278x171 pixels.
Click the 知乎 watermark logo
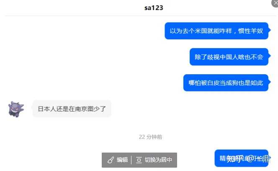point(235,158)
